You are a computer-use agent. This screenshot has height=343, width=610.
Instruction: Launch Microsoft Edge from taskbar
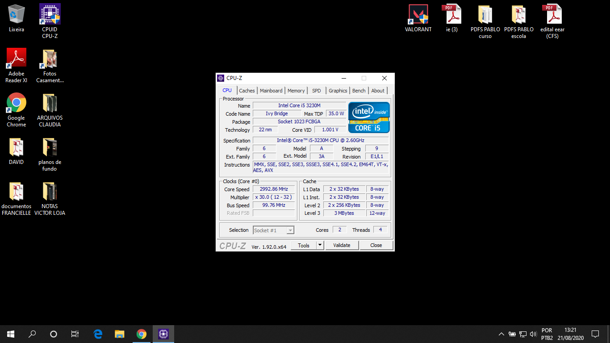[x=98, y=334]
